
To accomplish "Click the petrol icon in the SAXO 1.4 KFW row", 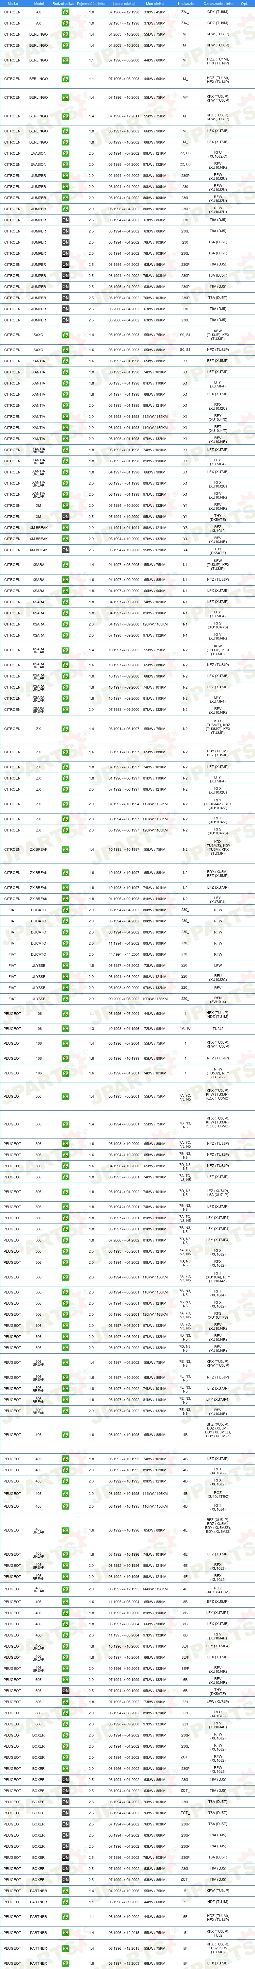I will click(x=66, y=335).
